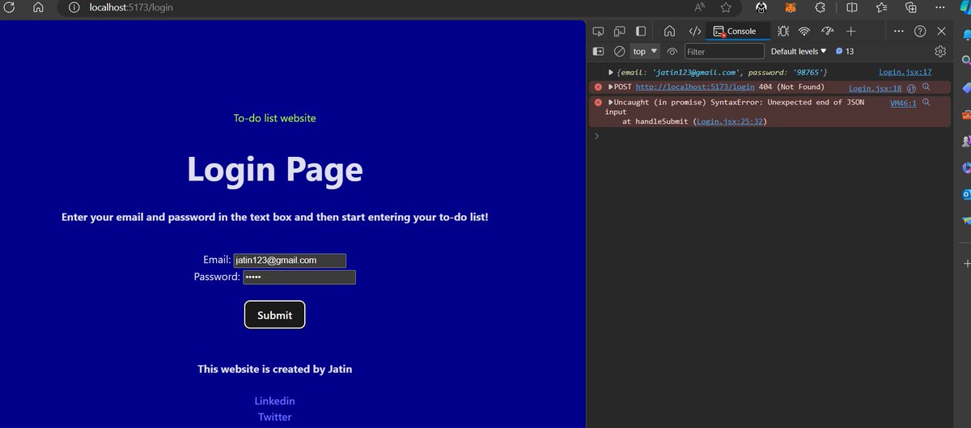
Task: Go to the browser home page
Action: 38,7
